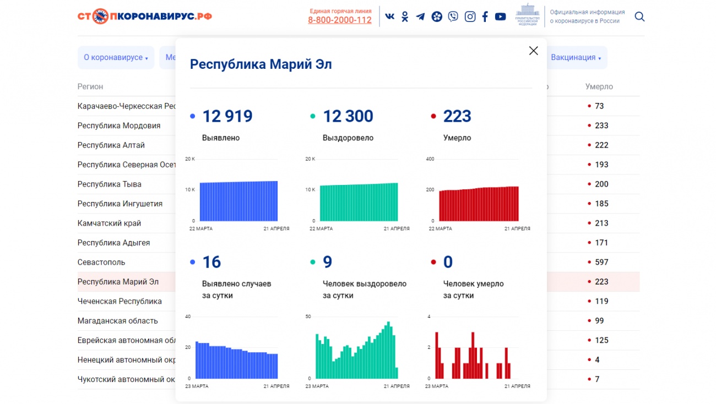Expand the Вакцинация dropdown menu
Image resolution: width=716 pixels, height=404 pixels.
point(576,57)
